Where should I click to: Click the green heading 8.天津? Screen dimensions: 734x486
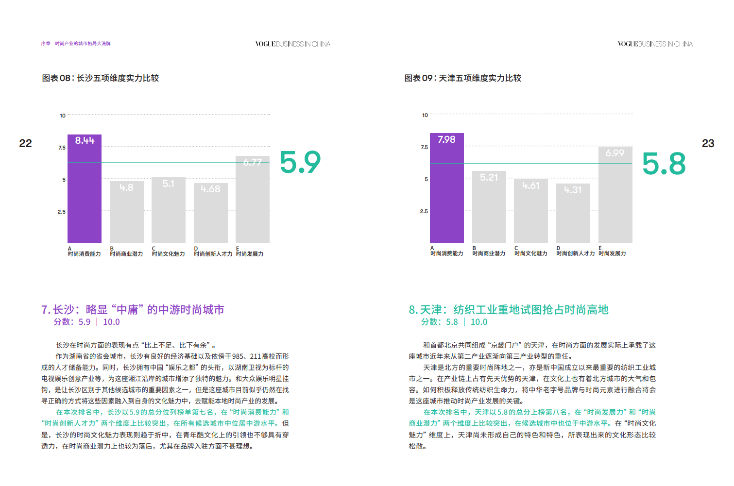[x=509, y=310]
